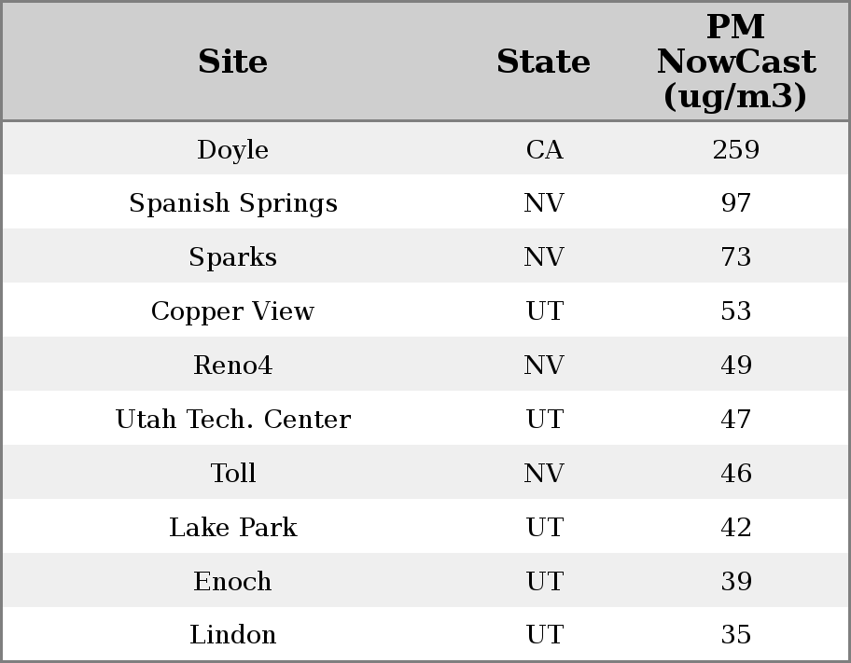This screenshot has height=663, width=851.
Task: Select the Lindon site cell
Action: tap(232, 635)
